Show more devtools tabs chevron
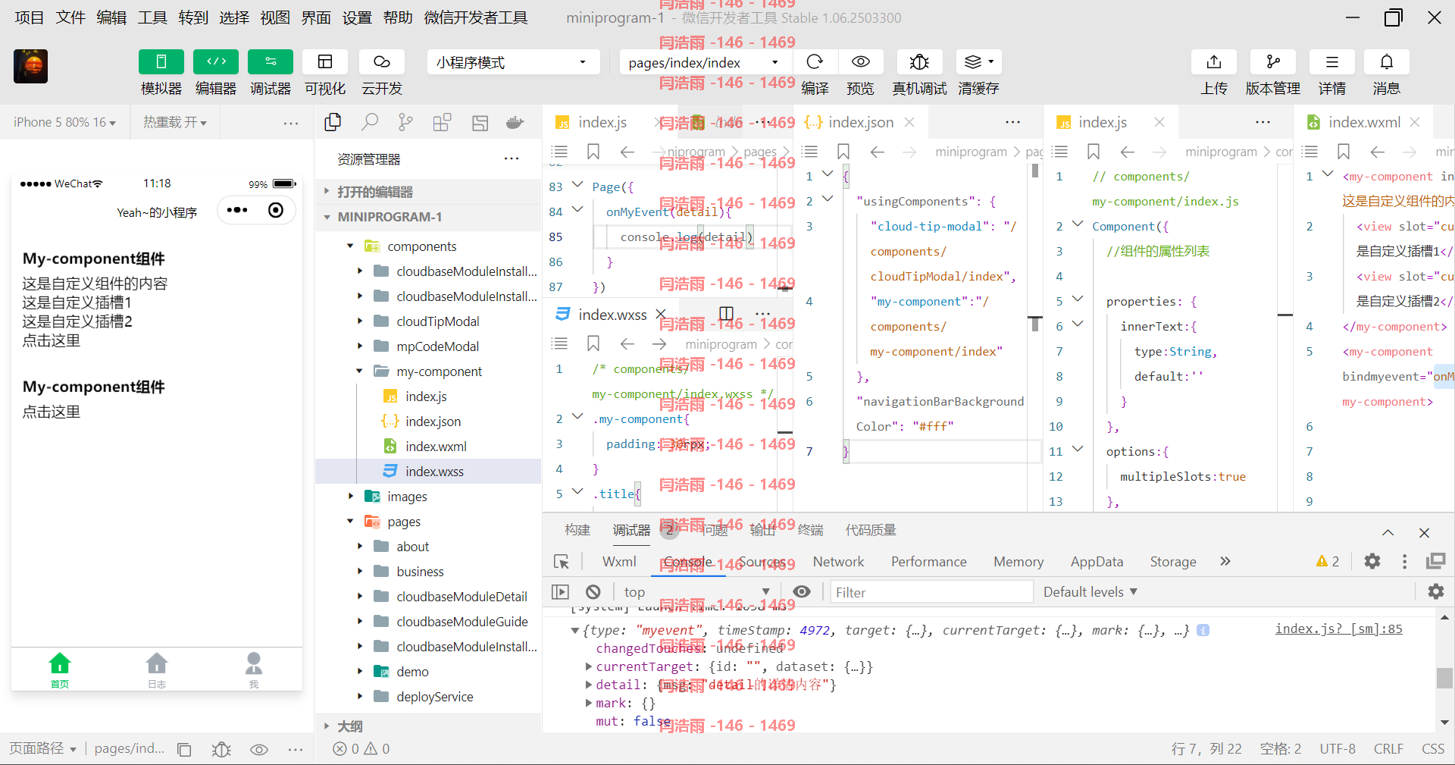 [x=1225, y=561]
